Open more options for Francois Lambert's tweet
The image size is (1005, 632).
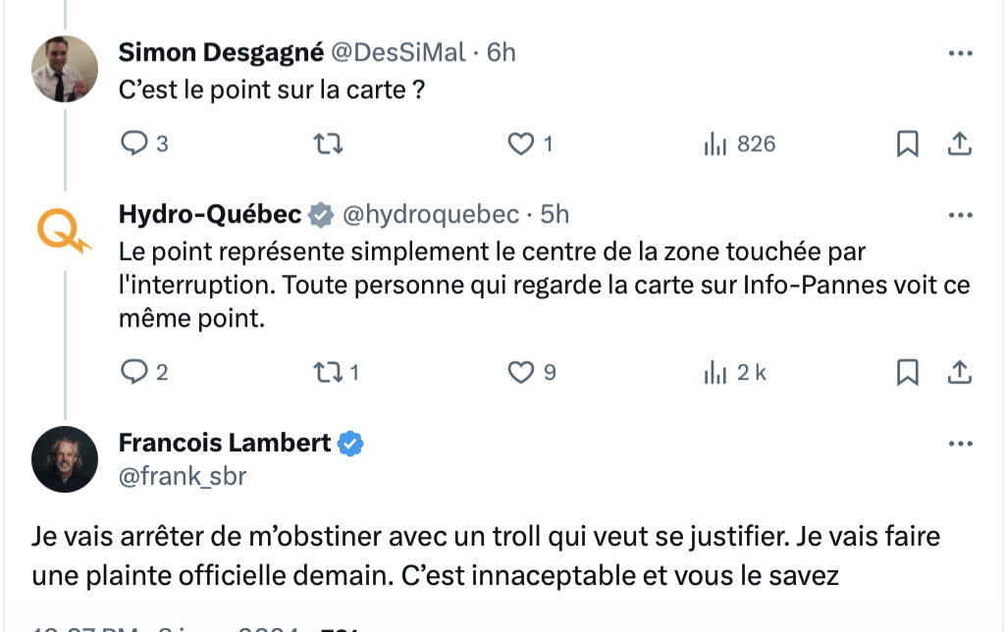point(960,444)
